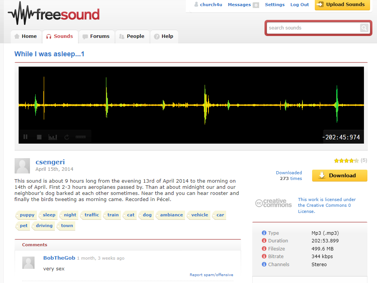Stop the sound player

coord(39,137)
